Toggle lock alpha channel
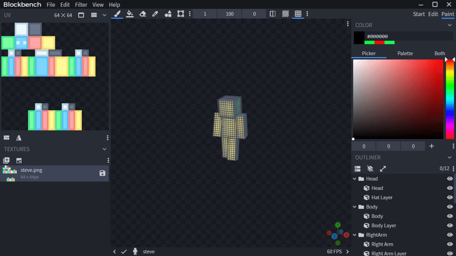The image size is (456, 256). [x=286, y=14]
